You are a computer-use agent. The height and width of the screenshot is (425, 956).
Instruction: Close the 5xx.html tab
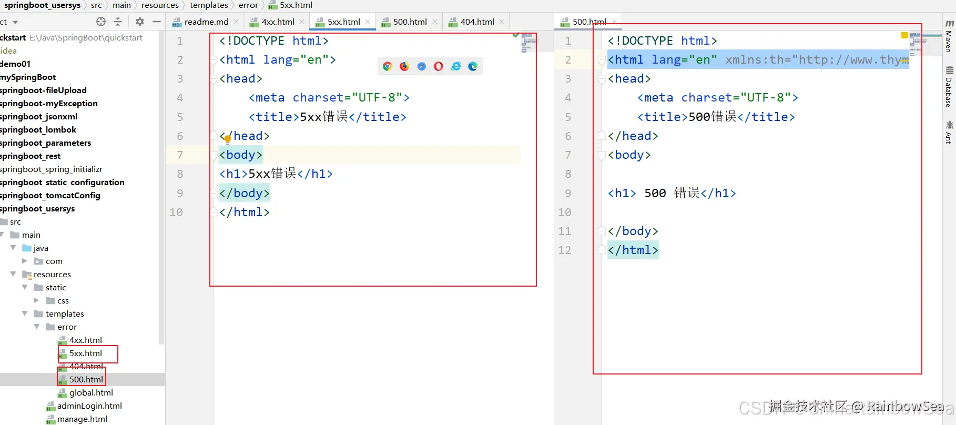[368, 22]
